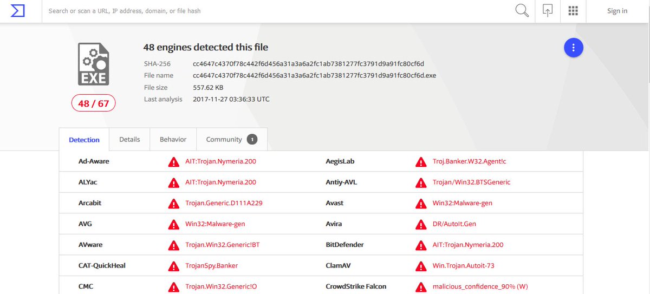Click the '48 engines detected this file' heading
This screenshot has width=650, height=294.
206,48
